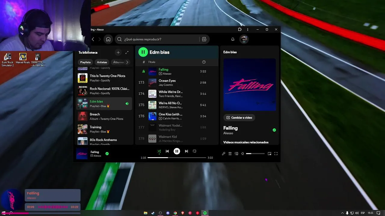Open File Explorer from the taskbar
This screenshot has height=216, width=385.
146,213
